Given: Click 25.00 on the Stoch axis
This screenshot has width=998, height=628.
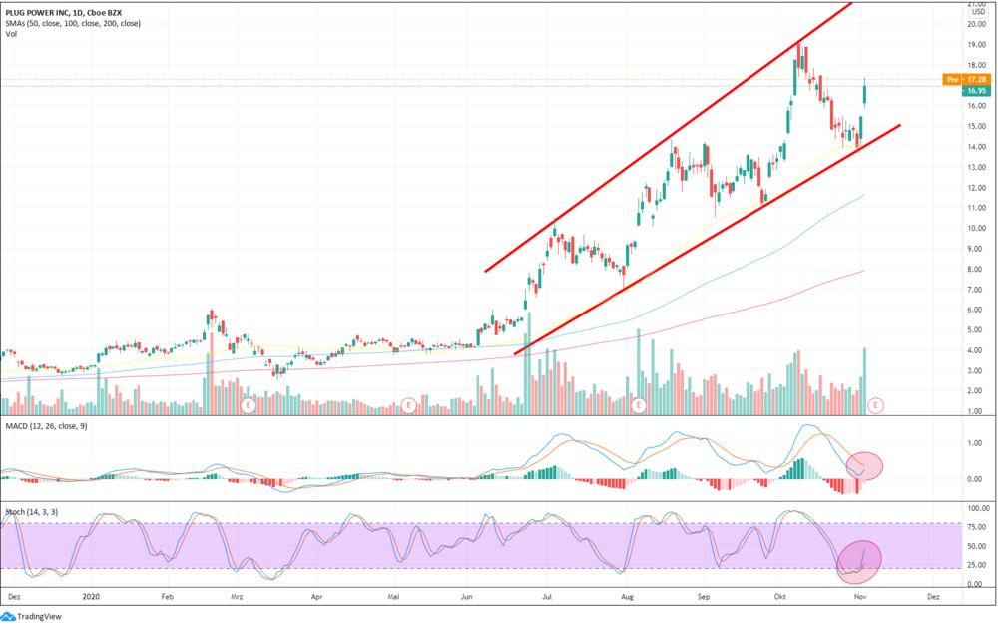Looking at the screenshot, I should point(977,565).
